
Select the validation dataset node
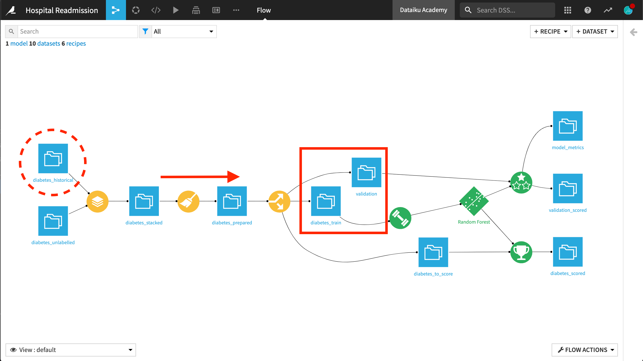click(366, 172)
